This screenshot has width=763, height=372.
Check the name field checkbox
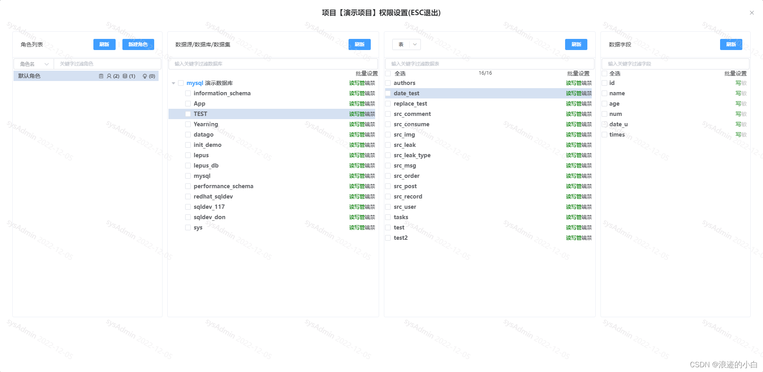tap(604, 93)
